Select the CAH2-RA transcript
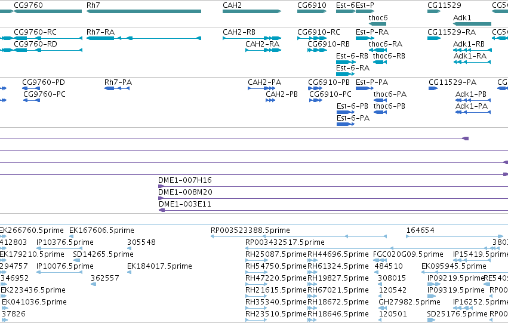The width and height of the screenshot is (508, 323). coord(263,50)
